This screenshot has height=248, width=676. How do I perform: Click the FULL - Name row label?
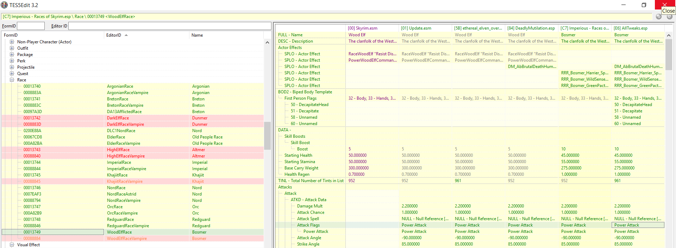(290, 35)
